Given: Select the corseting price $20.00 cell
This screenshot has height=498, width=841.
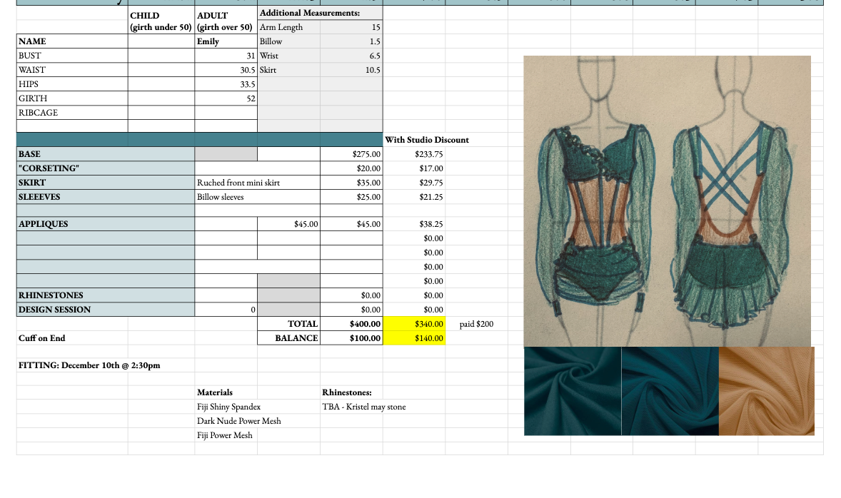Looking at the screenshot, I should tap(351, 168).
